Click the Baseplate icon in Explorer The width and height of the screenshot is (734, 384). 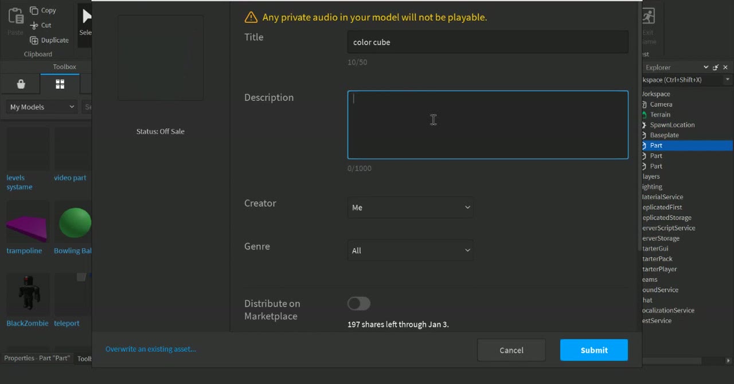click(645, 135)
